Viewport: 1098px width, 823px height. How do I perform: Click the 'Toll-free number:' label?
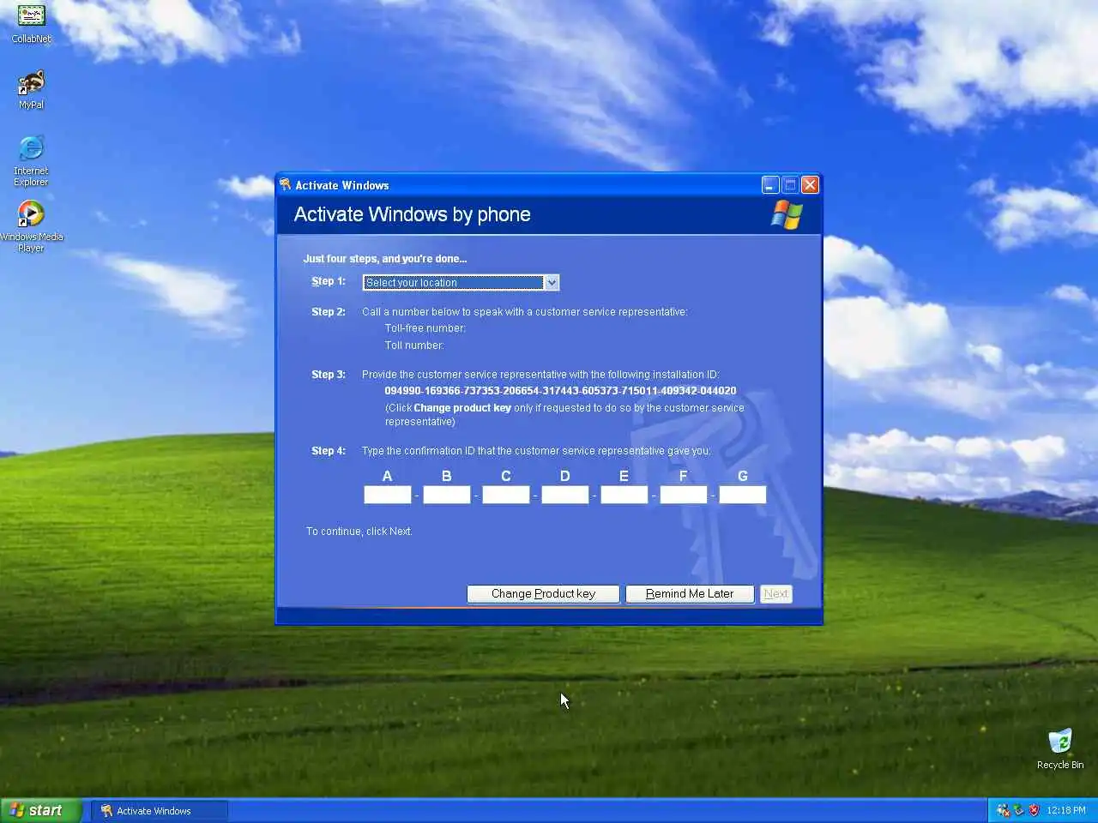(x=425, y=328)
